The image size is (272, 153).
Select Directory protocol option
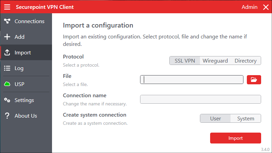(x=245, y=61)
